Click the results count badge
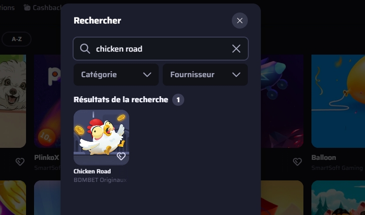The width and height of the screenshot is (365, 215). click(178, 100)
